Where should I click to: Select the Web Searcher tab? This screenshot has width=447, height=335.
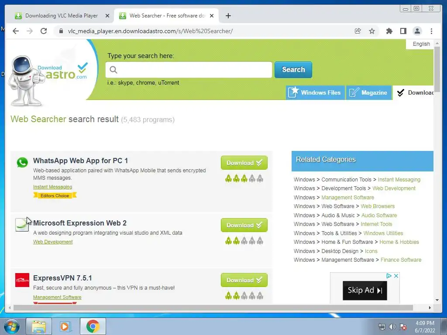coord(166,16)
